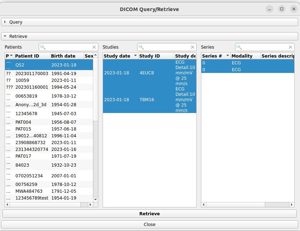
Task: Click the magnifier icon in Series search
Action: (x=239, y=47)
